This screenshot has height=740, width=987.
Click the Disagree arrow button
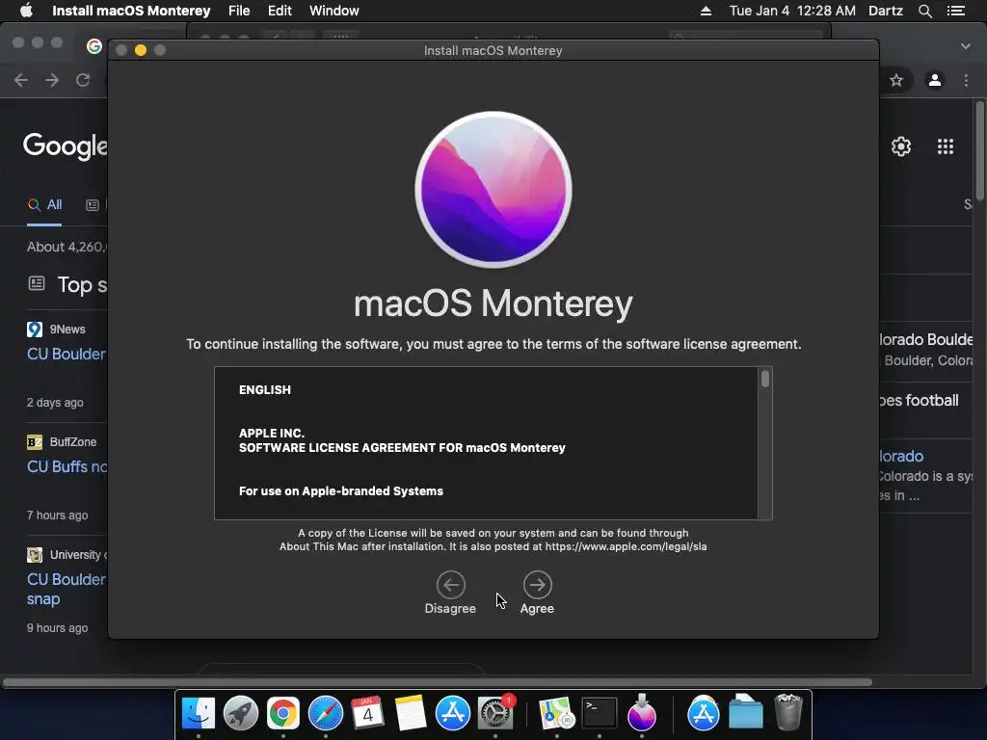coord(451,585)
